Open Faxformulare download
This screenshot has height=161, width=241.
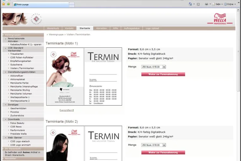17,130
